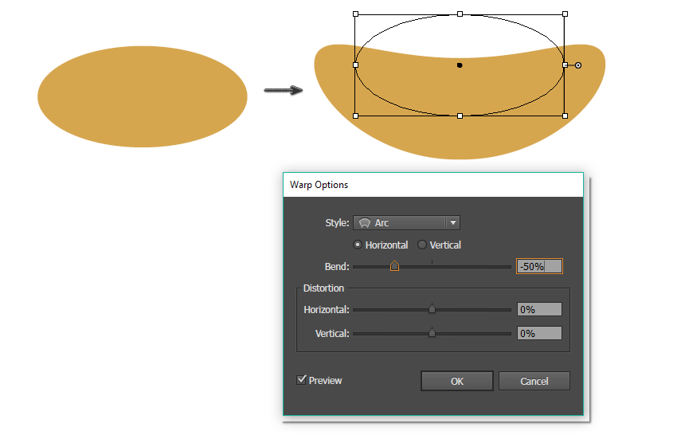Click the Horizontal distortion value field
This screenshot has height=439, width=677.
click(x=539, y=309)
